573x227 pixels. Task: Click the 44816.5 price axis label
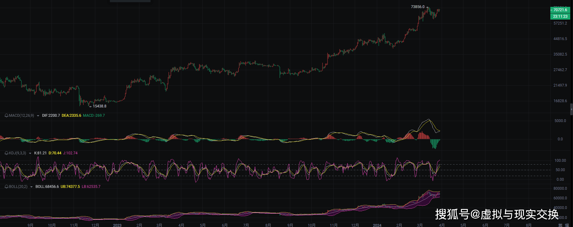click(x=560, y=39)
